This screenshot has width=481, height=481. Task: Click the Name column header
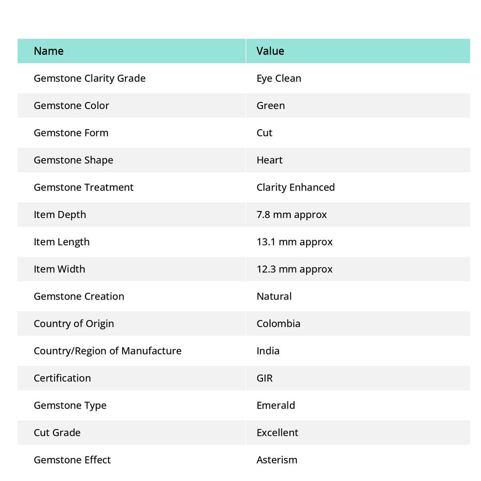[49, 51]
